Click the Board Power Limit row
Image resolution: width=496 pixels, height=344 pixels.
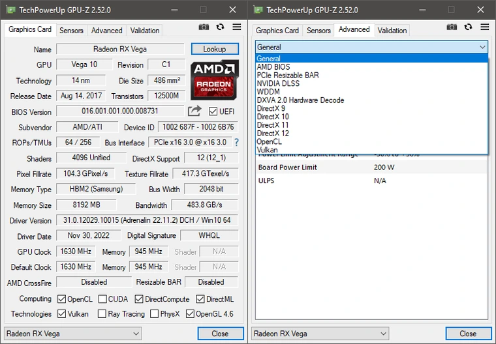click(x=371, y=167)
